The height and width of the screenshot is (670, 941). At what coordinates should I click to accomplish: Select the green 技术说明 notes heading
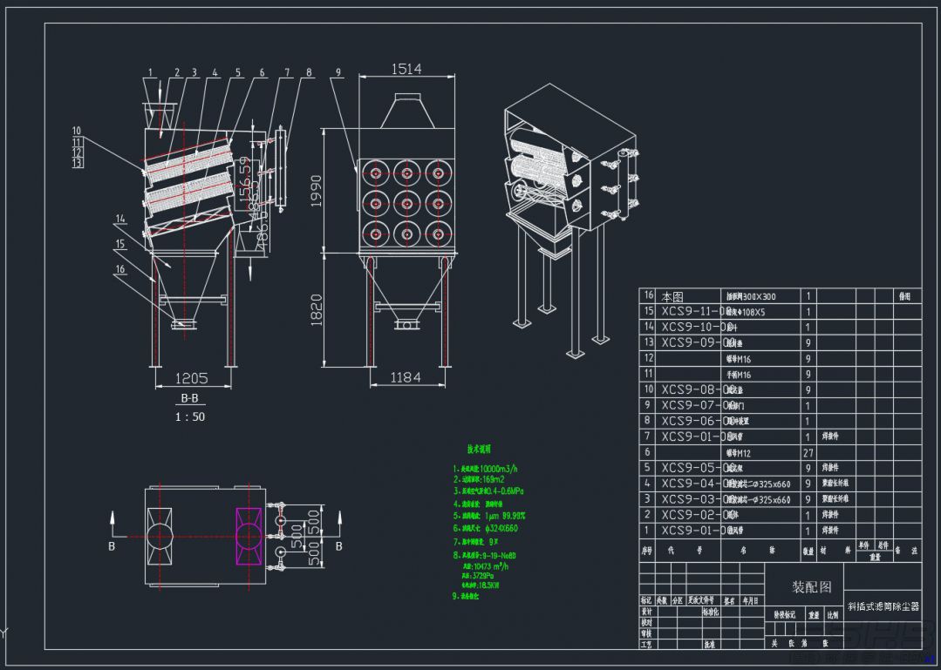[479, 449]
